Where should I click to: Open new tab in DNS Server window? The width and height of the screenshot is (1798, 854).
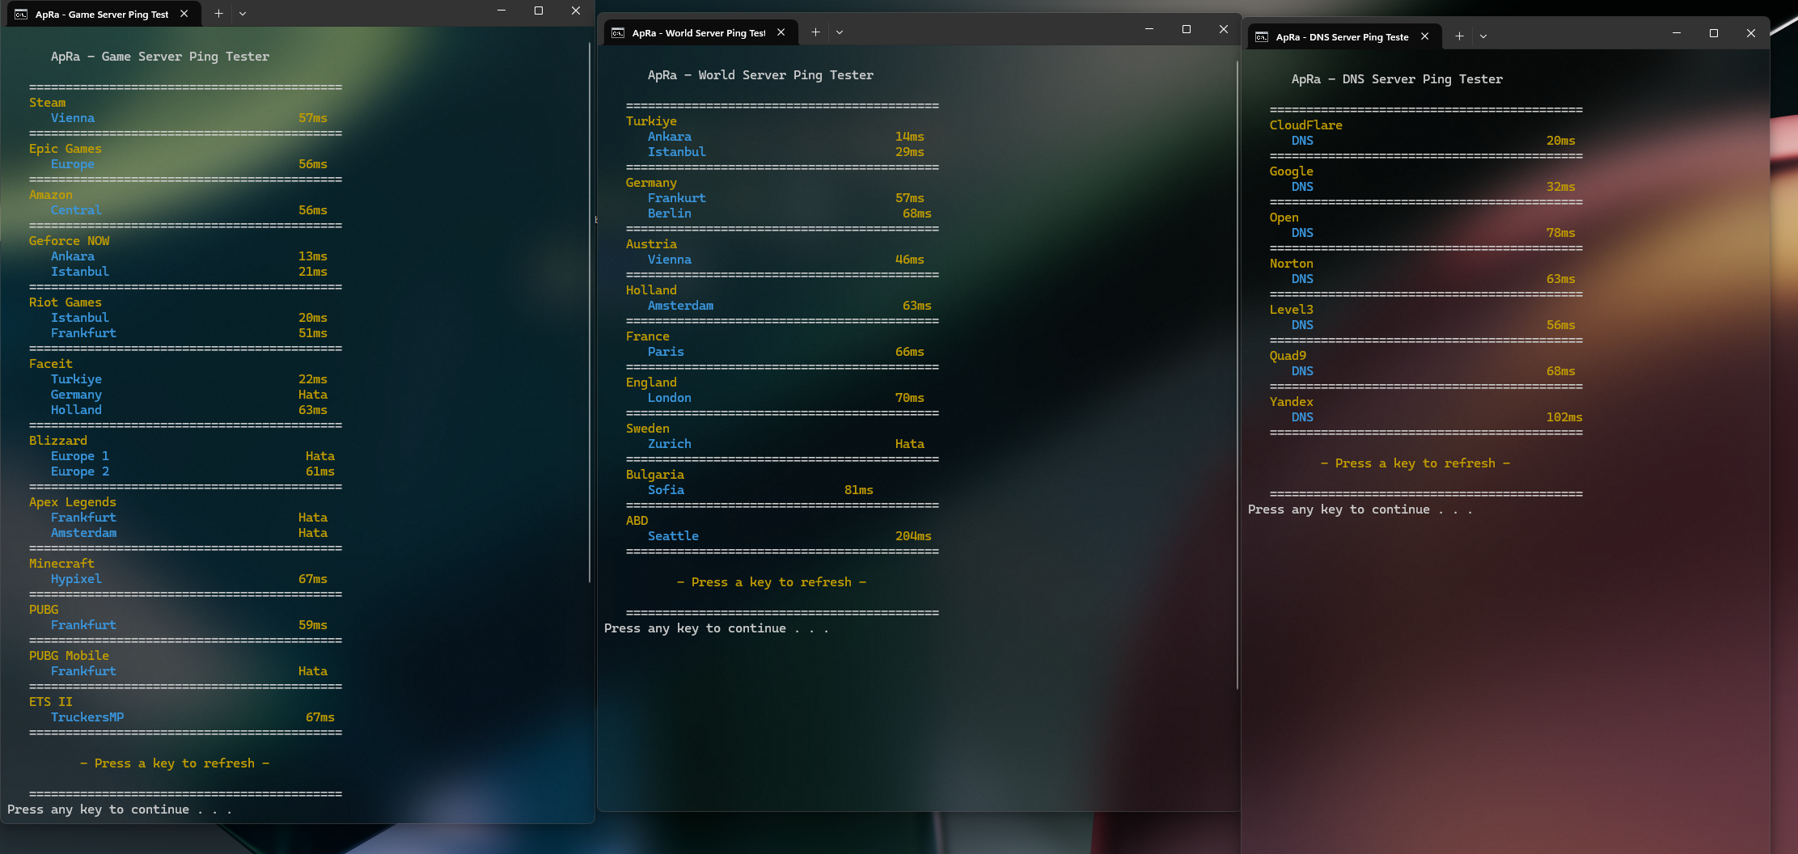[x=1459, y=36]
